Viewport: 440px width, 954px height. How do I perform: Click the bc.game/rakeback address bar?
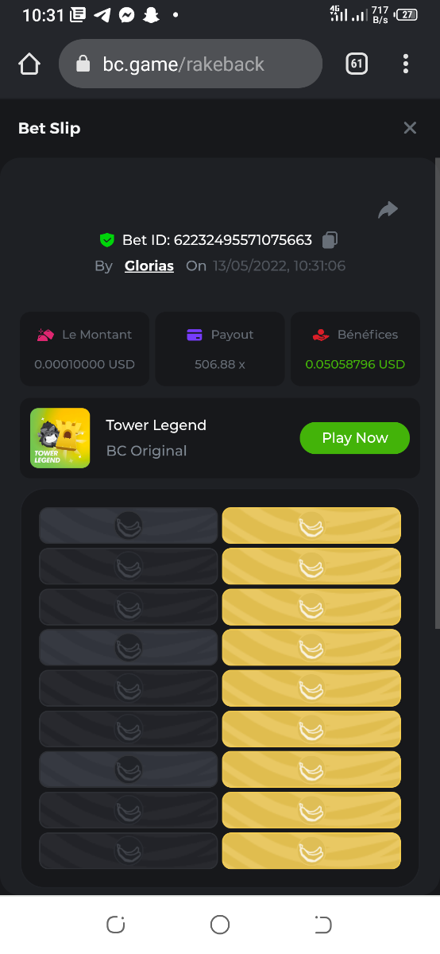pos(191,64)
